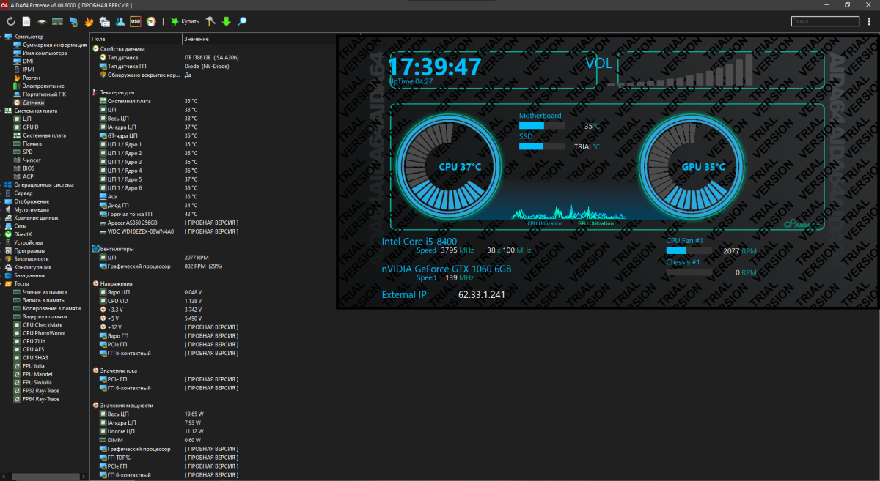Launch stability test via flame icon
The height and width of the screenshot is (481, 880).
click(88, 21)
